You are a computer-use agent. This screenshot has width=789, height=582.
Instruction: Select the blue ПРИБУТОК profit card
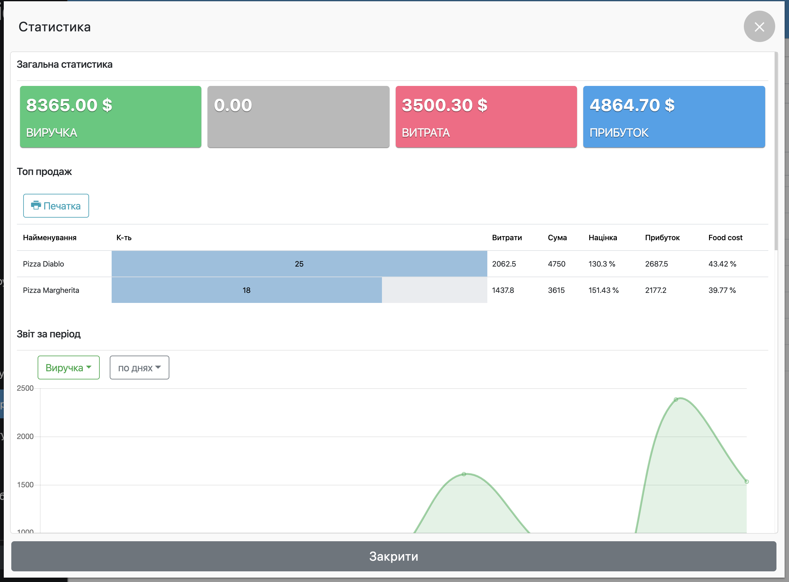674,117
